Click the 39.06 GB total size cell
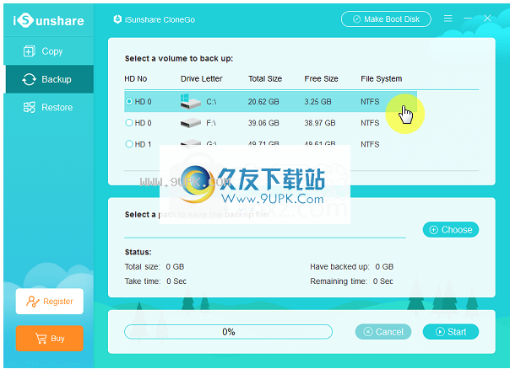The height and width of the screenshot is (369, 510). (x=263, y=123)
